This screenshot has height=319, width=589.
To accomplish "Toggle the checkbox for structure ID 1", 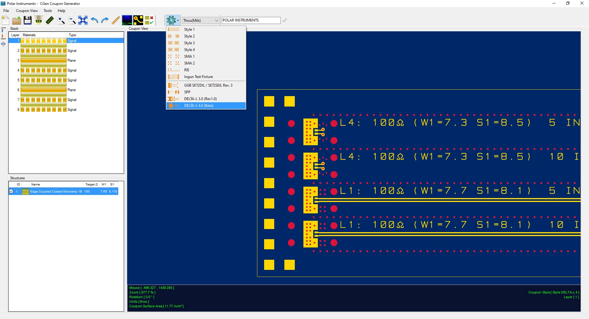I will 11,191.
